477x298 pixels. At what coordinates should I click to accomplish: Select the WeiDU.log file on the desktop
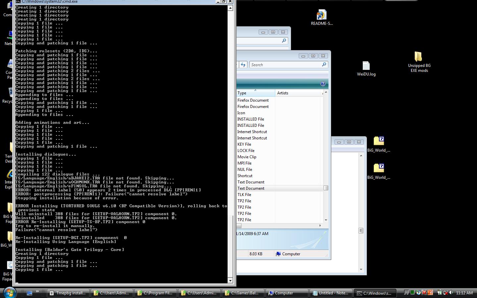point(366,69)
